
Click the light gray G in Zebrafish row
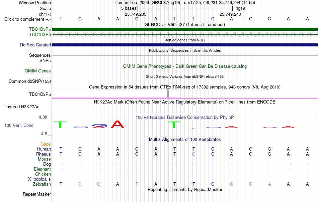pos(98,184)
